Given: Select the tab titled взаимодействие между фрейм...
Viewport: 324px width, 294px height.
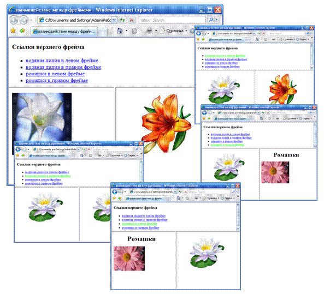Looking at the screenshot, I should tap(64, 31).
